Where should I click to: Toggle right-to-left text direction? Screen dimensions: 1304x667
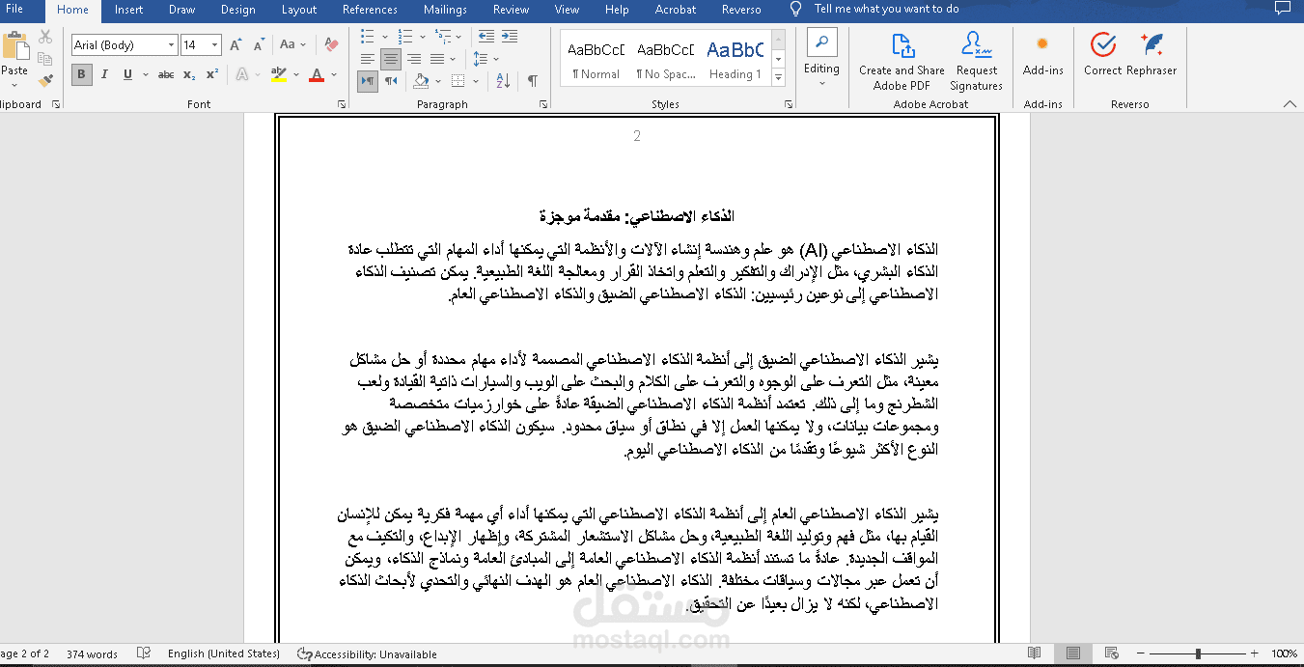[390, 81]
